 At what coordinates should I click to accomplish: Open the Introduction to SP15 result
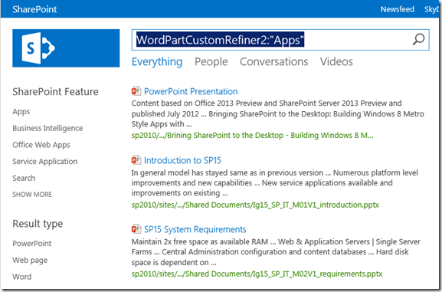(182, 160)
